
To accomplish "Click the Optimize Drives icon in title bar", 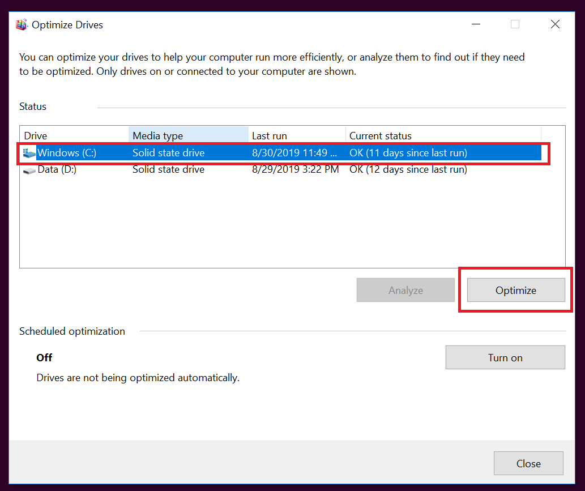I will click(x=22, y=24).
